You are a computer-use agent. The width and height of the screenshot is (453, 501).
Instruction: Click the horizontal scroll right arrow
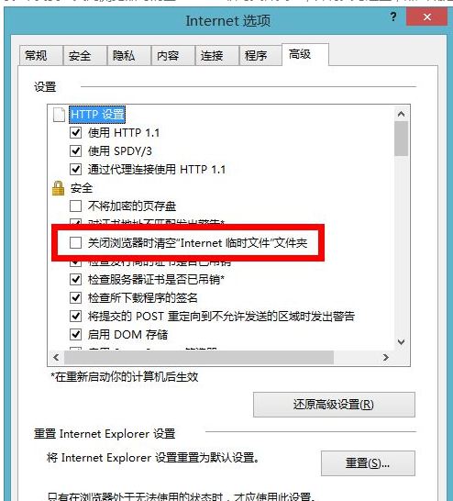tap(386, 357)
